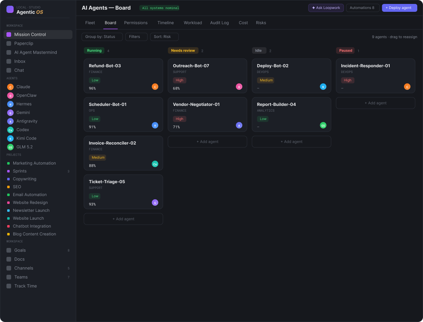Click the Track Time icon
Viewport: 423px width, 322px height.
click(9, 286)
